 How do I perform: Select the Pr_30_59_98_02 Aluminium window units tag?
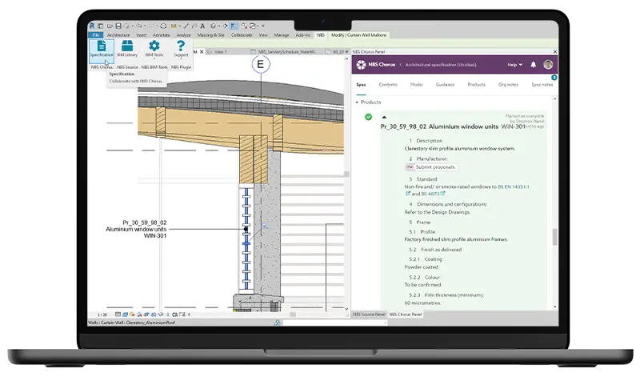[136, 229]
